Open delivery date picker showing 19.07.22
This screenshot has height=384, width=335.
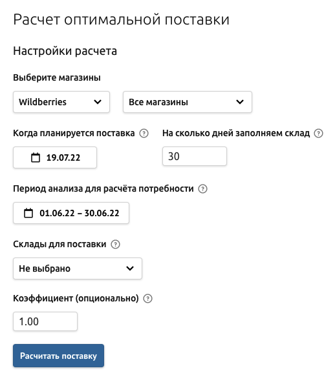(55, 157)
